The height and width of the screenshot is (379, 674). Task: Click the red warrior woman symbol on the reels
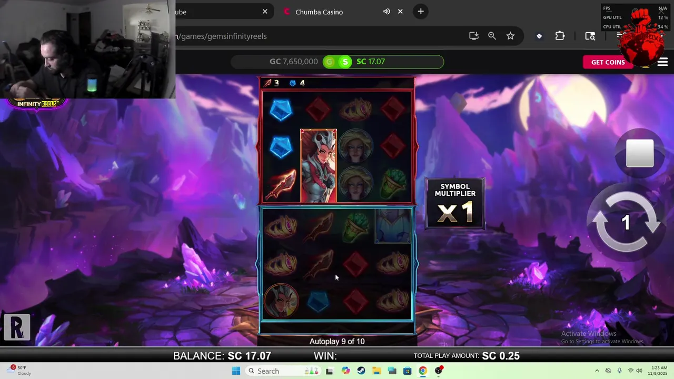pos(319,166)
